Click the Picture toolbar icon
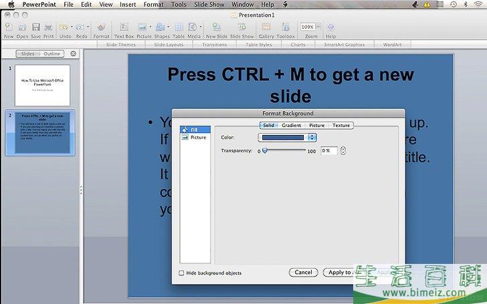Screen dimensions: 487x304 (x=142, y=27)
